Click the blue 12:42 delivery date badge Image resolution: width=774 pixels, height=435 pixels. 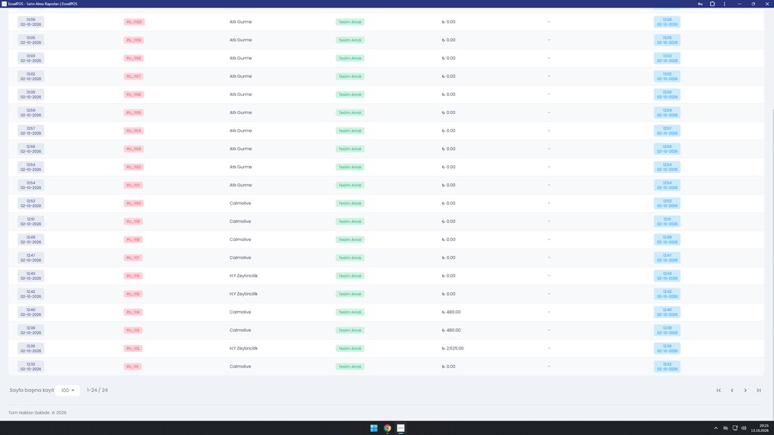pos(667,294)
